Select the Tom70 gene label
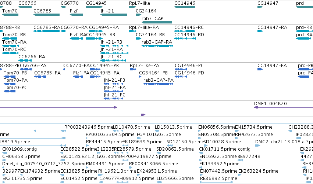Viewport: 313px width, 184px height. 10,11
